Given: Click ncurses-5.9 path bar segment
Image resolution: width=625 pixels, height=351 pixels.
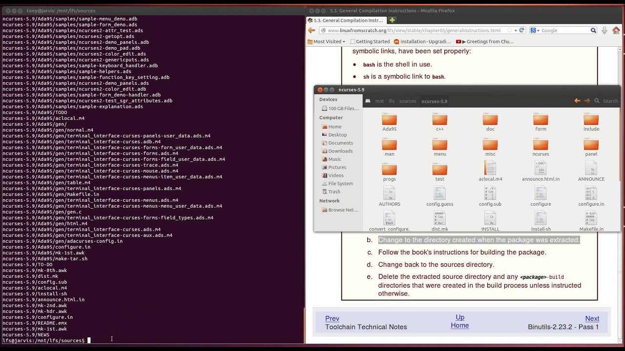Looking at the screenshot, I should [x=434, y=101].
